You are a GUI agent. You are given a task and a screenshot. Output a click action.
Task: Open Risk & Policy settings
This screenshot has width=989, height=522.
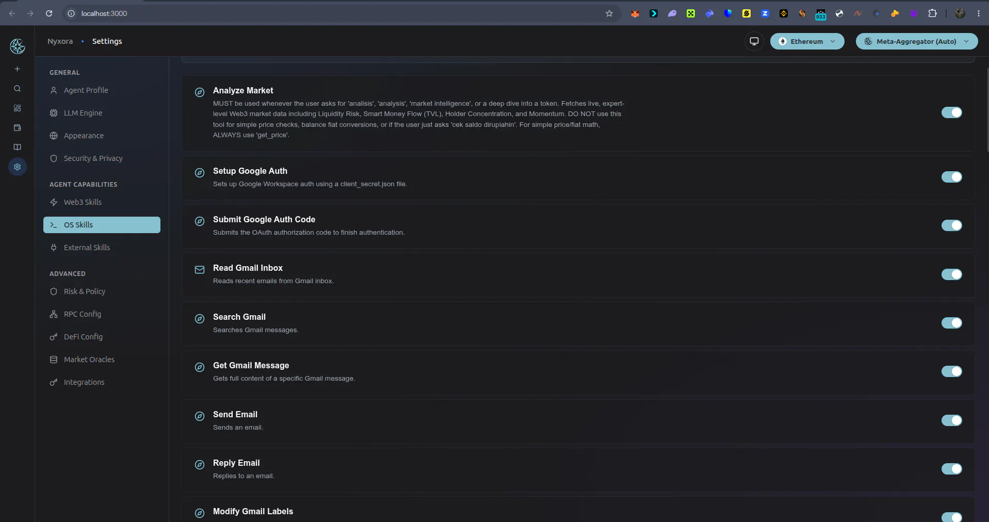click(x=102, y=291)
